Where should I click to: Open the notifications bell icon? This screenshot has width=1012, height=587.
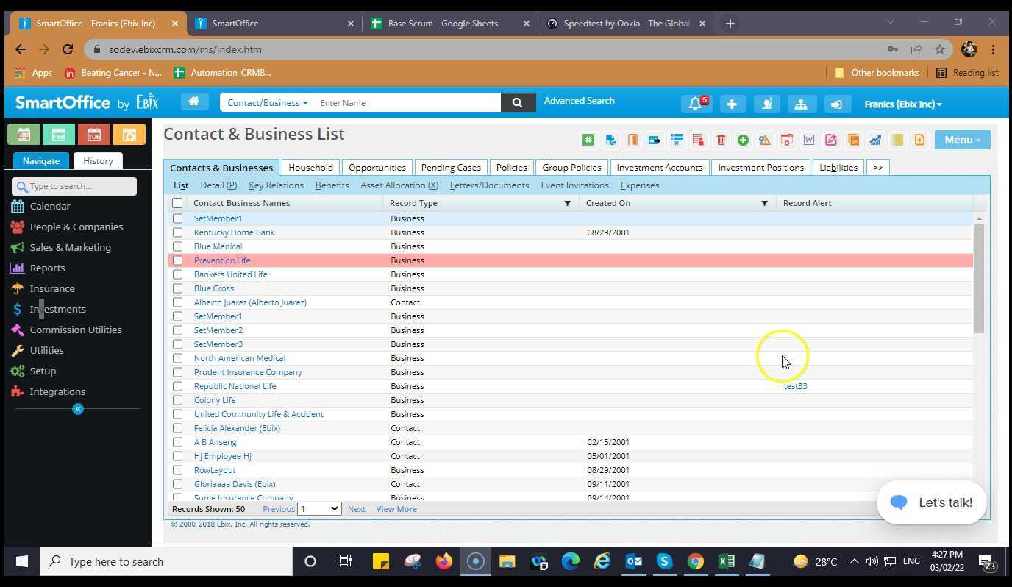695,104
